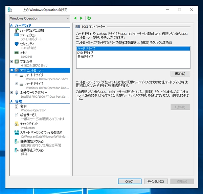Click drive icon for Operation Dat... disk
The width and height of the screenshot is (203, 194).
(x=22, y=85)
